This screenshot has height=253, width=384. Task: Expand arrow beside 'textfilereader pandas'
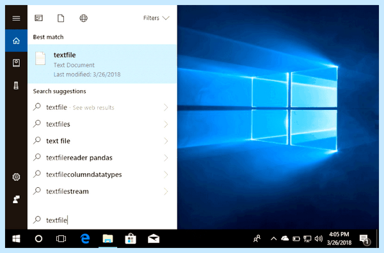166,158
